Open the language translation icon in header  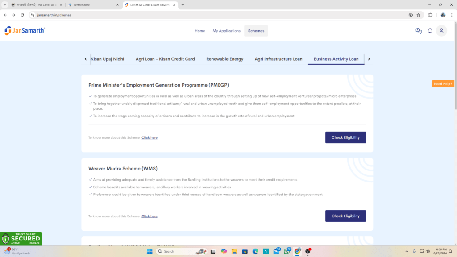pos(419,31)
